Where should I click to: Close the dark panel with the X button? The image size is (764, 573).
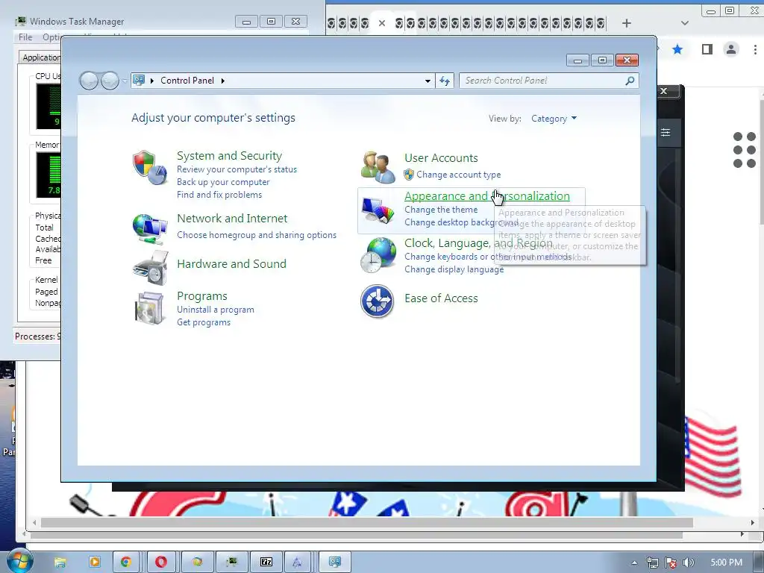coord(663,91)
